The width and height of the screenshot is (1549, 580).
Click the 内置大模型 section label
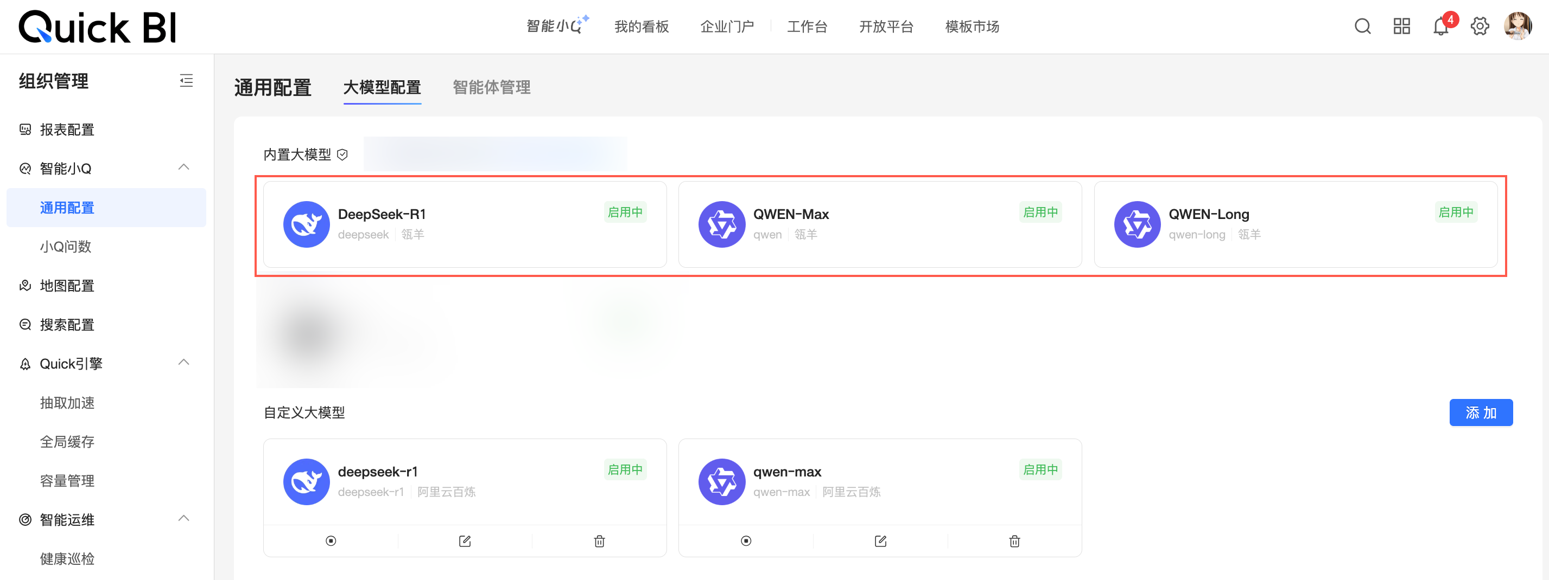coord(297,155)
